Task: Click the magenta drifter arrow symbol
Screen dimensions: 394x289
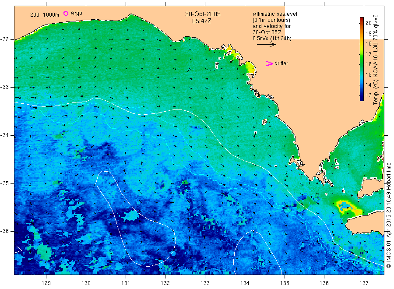Action: (269, 63)
